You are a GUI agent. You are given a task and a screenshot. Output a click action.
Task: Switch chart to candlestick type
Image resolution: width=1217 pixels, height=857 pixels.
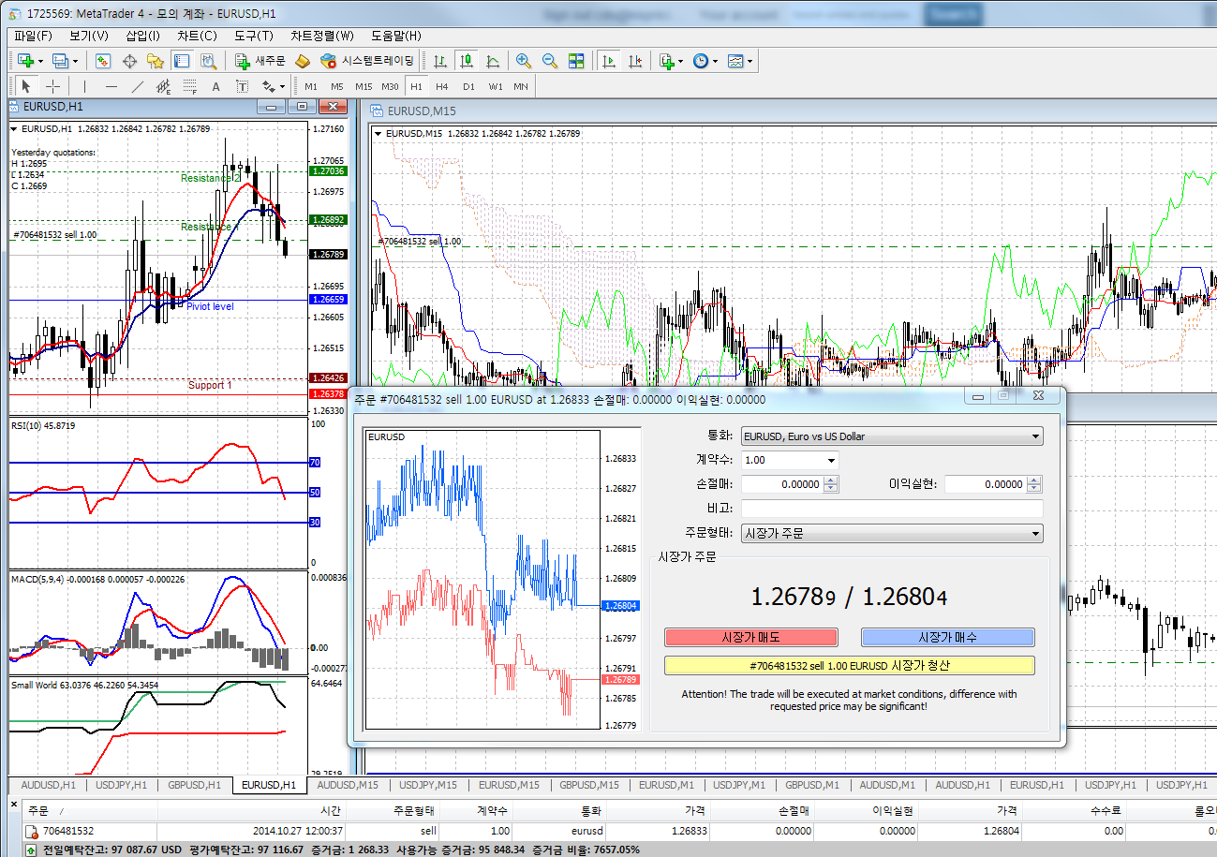(x=467, y=61)
